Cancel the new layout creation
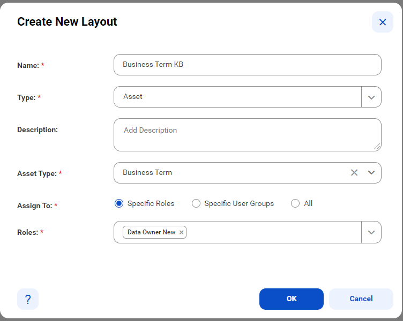403x321 pixels. [x=361, y=299]
